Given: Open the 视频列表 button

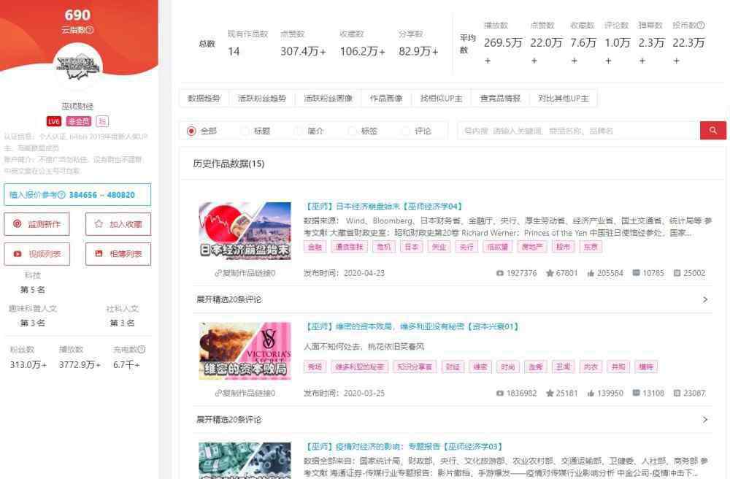Looking at the screenshot, I should pyautogui.click(x=36, y=253).
